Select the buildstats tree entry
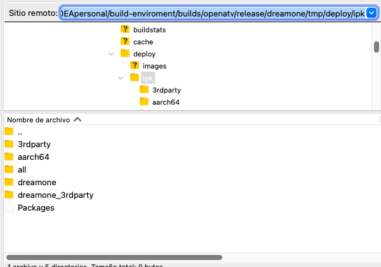 tap(150, 30)
